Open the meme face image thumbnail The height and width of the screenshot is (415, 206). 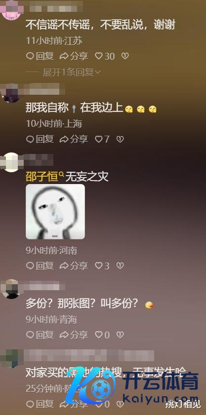point(55,212)
